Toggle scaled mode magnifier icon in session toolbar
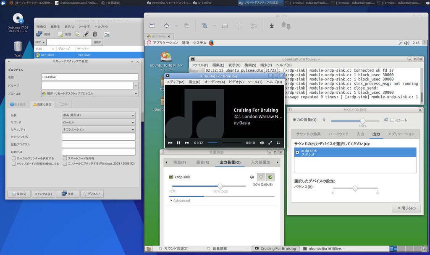This screenshot has width=430, height=255. (x=205, y=26)
